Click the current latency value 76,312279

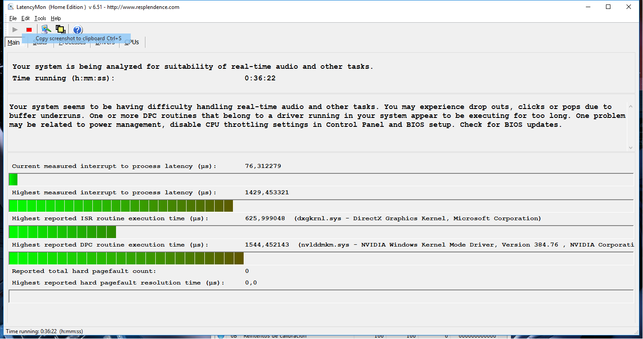click(x=263, y=166)
